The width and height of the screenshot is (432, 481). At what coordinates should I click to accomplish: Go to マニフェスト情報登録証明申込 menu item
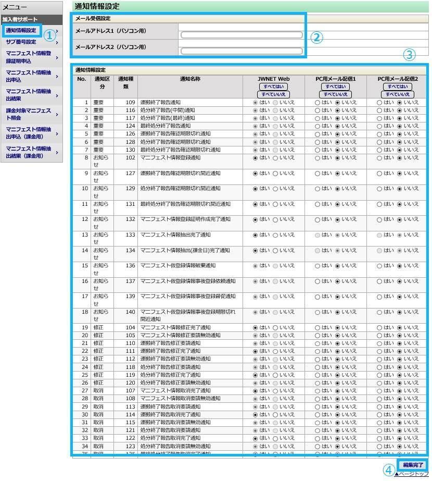[x=29, y=57]
